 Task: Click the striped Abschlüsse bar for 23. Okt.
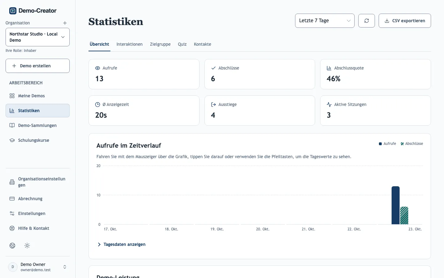click(x=404, y=215)
